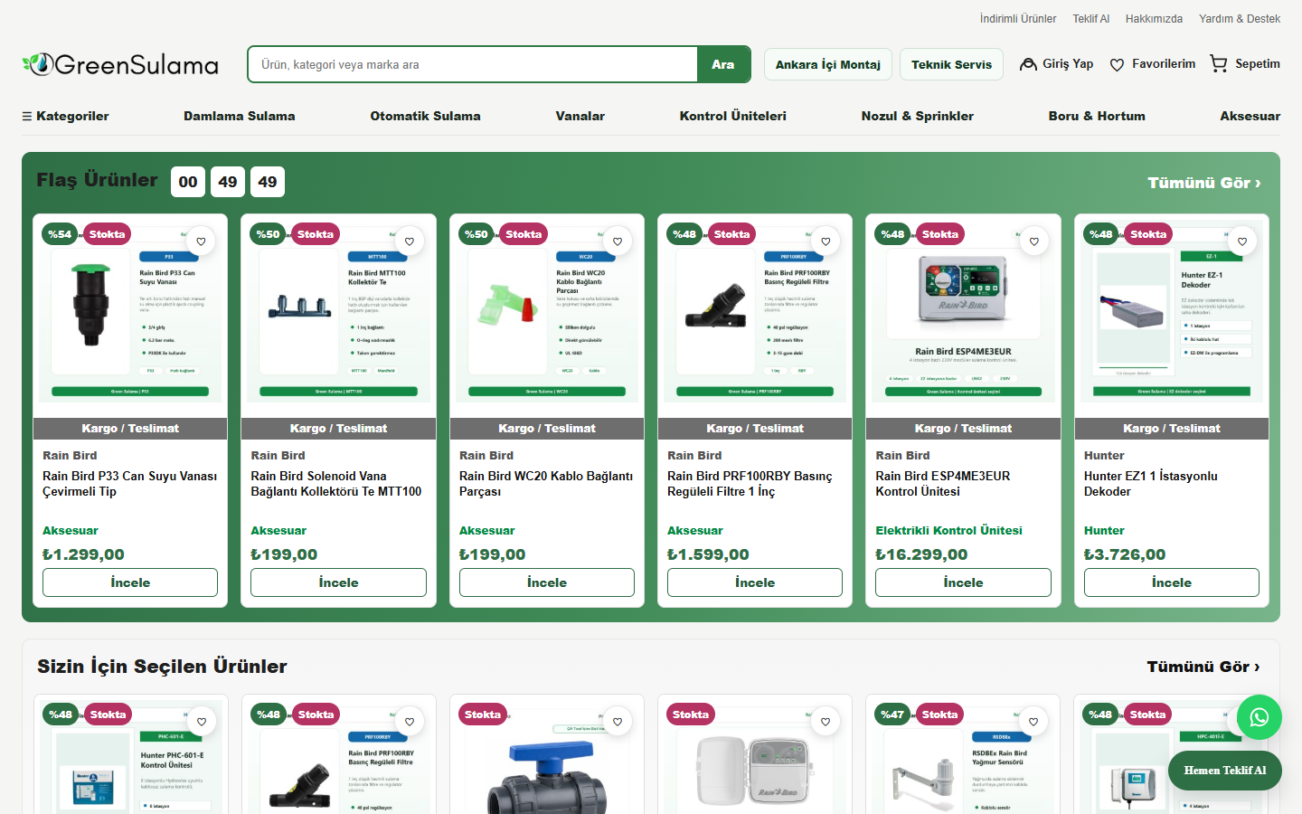Image resolution: width=1302 pixels, height=814 pixels.
Task: View all Flaş Ürünler with Tümünü Gör
Action: tap(1204, 183)
